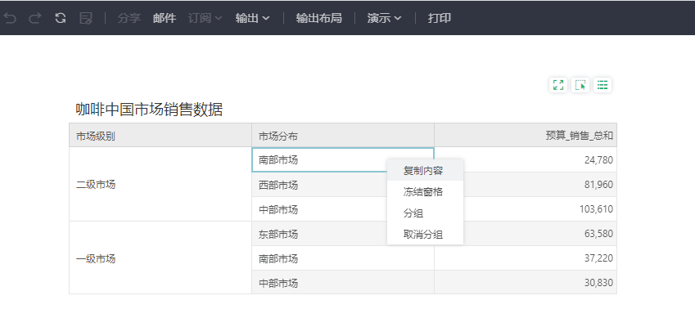The width and height of the screenshot is (695, 336).
Task: Expand the 演示 dropdown
Action: (384, 17)
